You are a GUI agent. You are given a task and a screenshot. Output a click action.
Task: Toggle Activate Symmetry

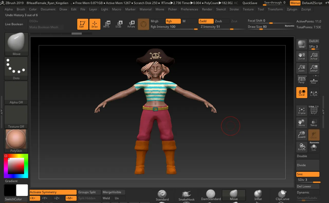click(x=53, y=192)
